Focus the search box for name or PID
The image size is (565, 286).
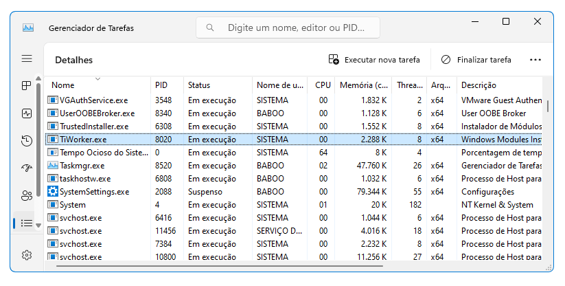288,27
